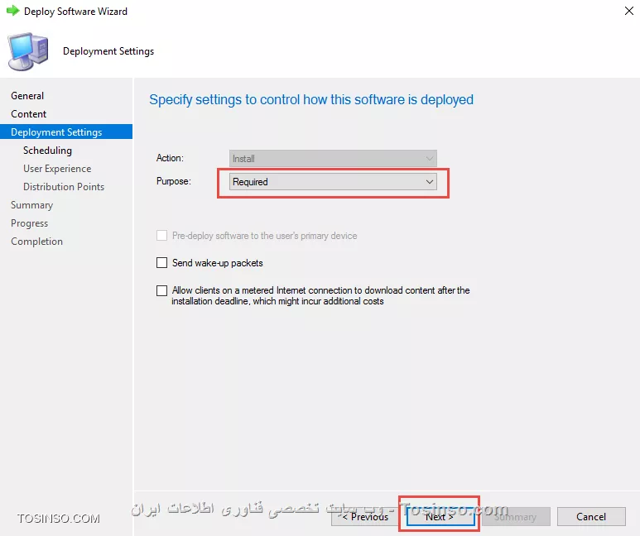Open the User Experience step

tap(57, 169)
